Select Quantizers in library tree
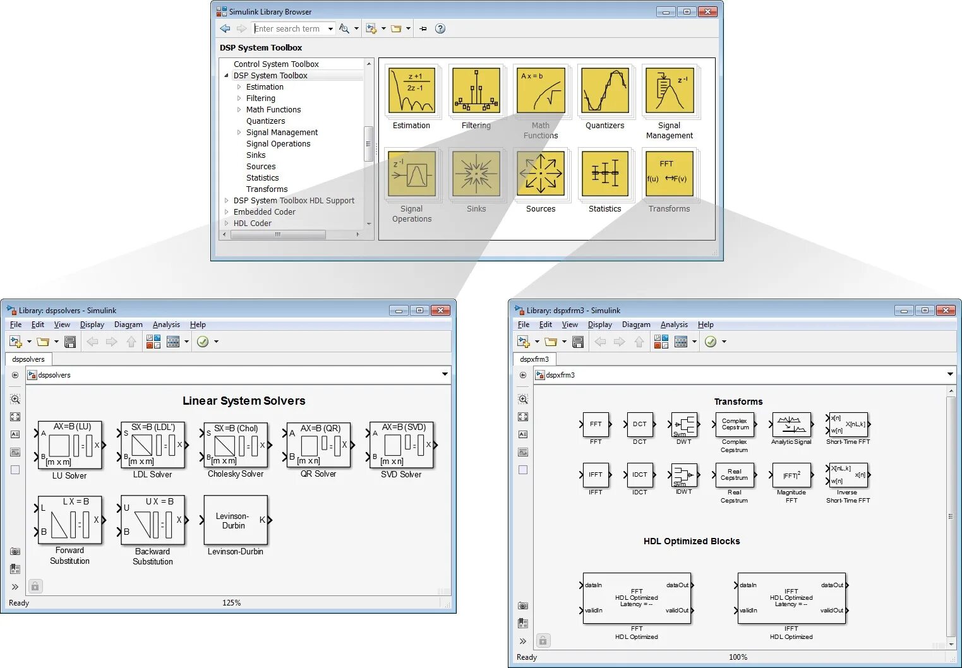The height and width of the screenshot is (668, 962). pyautogui.click(x=265, y=121)
